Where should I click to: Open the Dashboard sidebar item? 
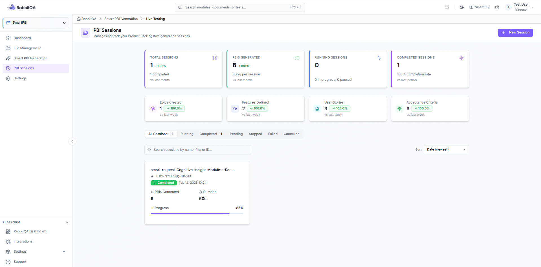pos(36,38)
